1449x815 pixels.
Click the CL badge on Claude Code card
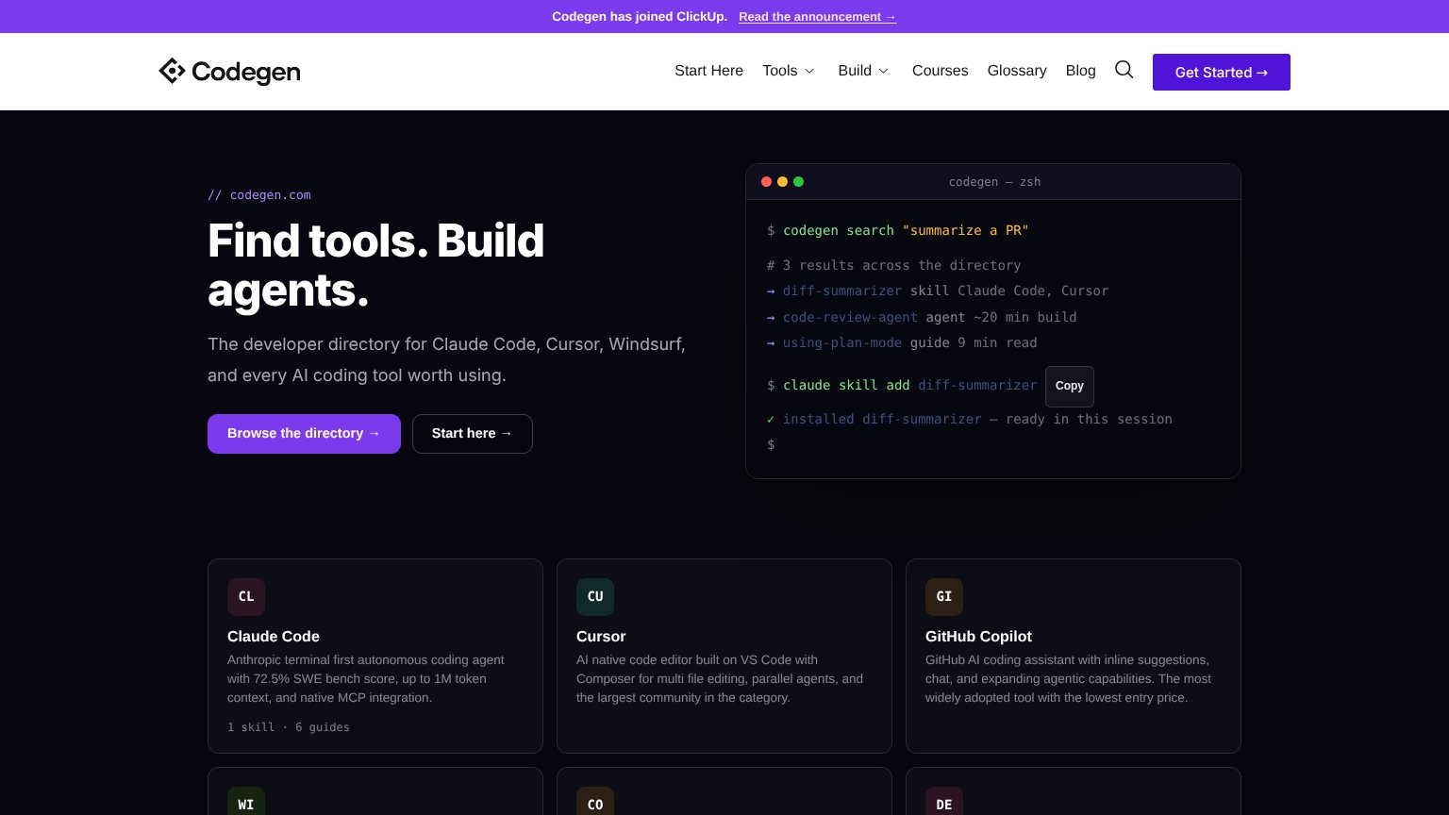(x=246, y=597)
